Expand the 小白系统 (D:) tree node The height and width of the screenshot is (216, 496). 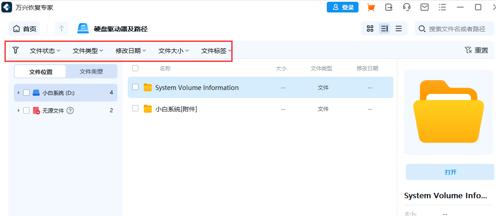(19, 93)
